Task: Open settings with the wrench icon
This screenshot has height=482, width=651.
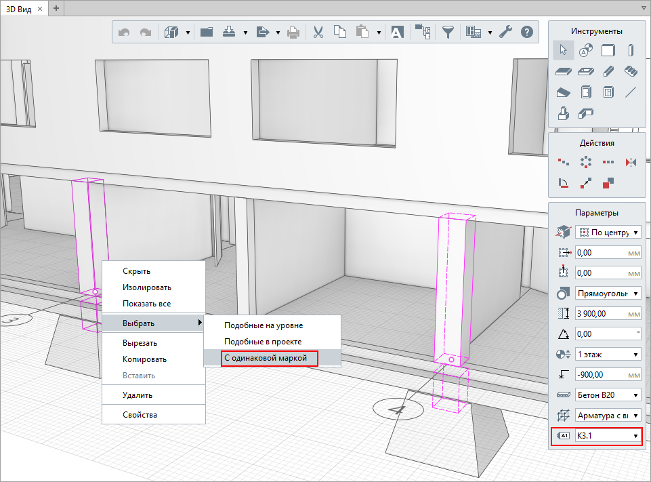Action: coord(505,31)
